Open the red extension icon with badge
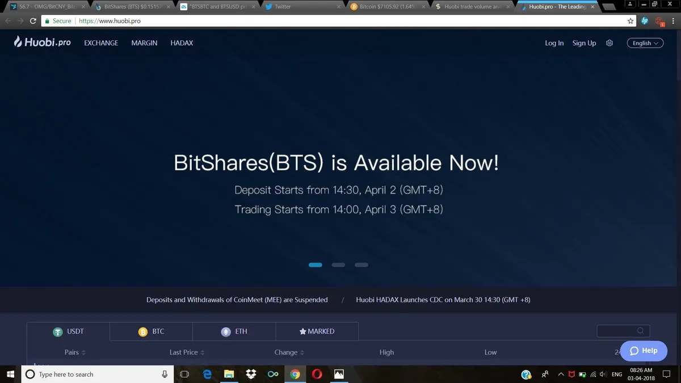Screen dimensions: 681x383 tap(660, 22)
